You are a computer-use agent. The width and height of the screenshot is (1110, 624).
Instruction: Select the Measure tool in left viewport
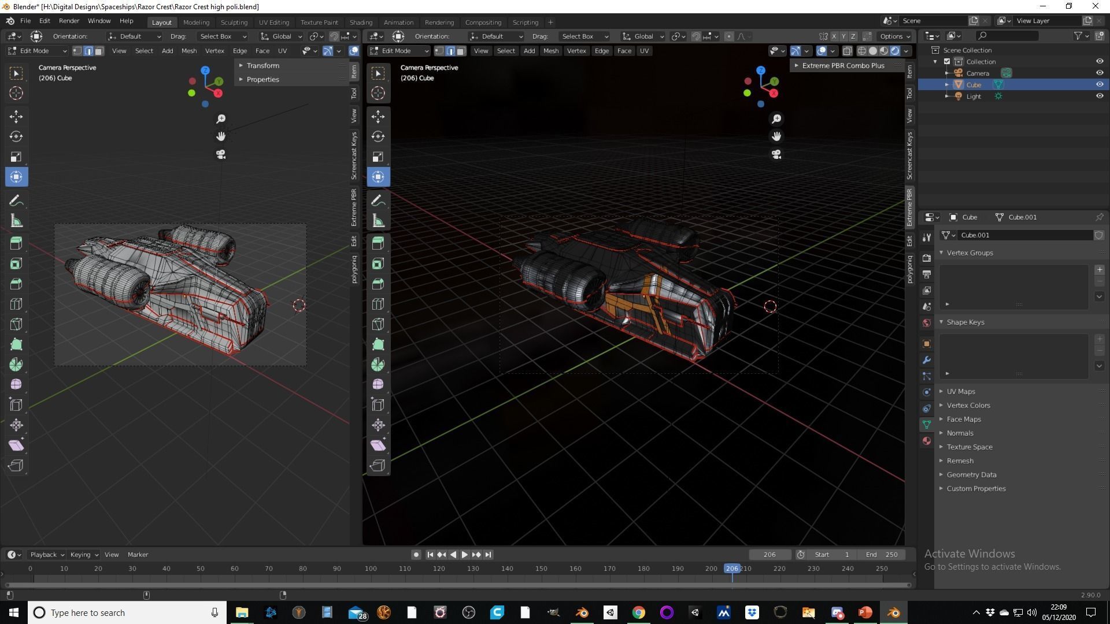click(16, 221)
